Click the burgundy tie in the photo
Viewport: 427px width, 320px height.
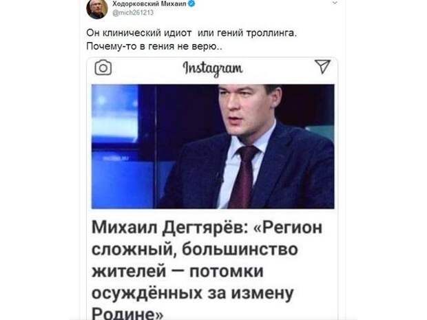coord(243,177)
